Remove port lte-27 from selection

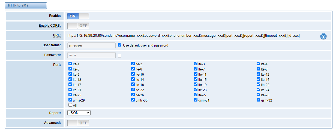click(196, 95)
